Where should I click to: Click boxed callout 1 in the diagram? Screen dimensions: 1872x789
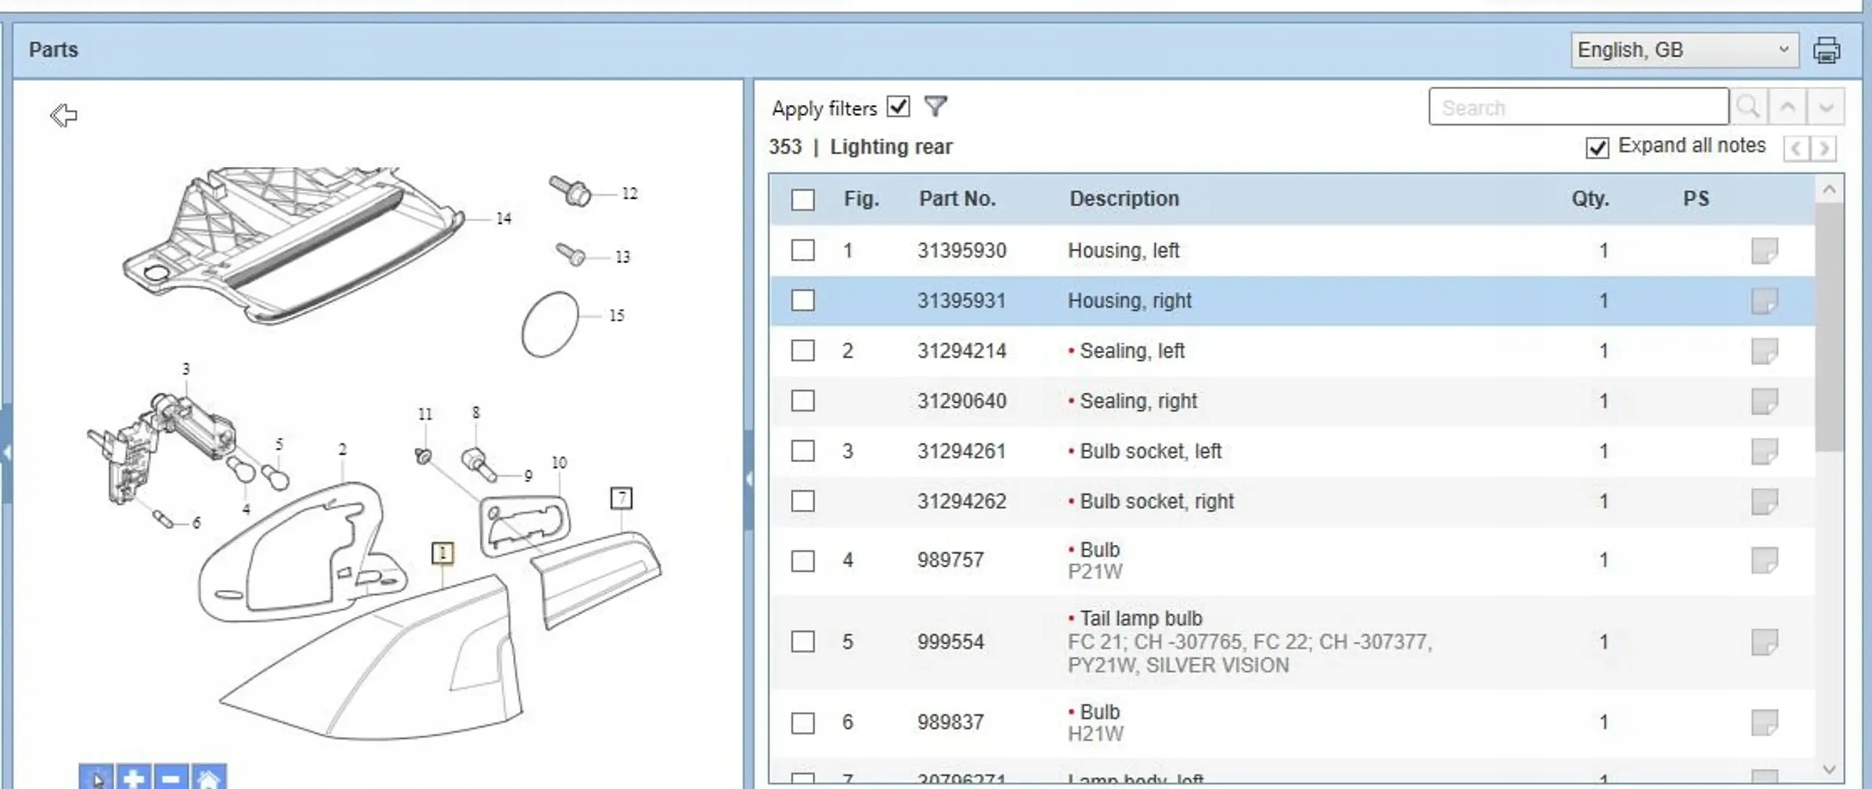tap(443, 553)
